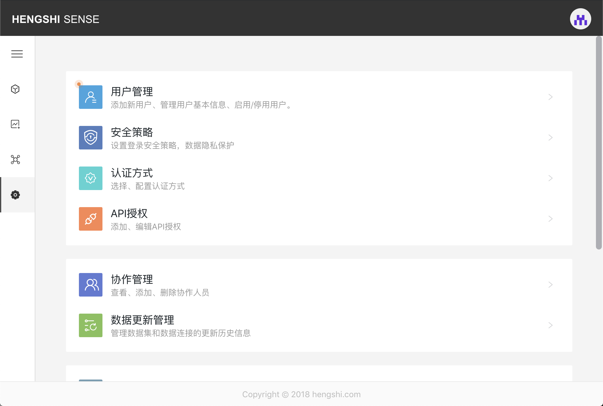The image size is (603, 406).
Task: Open the API授权 title
Action: 129,214
